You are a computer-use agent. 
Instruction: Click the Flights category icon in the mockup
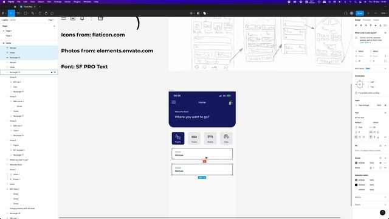pos(178,138)
